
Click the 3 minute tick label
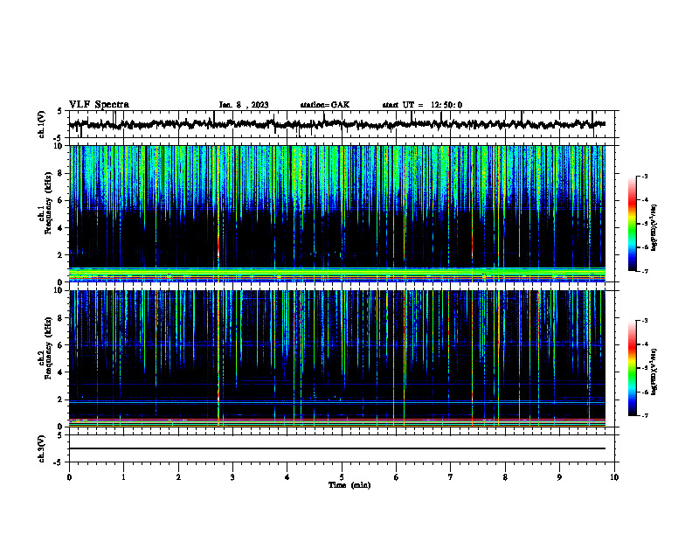tap(232, 477)
